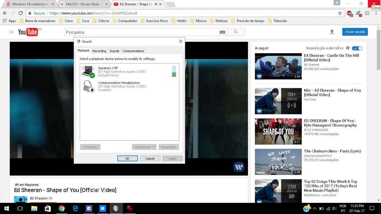Open the Action Center notifications icon
This screenshot has width=381, height=214.
click(372, 208)
